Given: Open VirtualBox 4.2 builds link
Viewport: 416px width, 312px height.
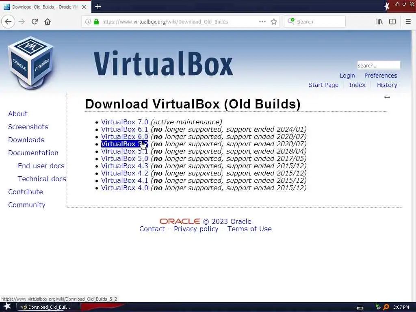Looking at the screenshot, I should pyautogui.click(x=124, y=173).
